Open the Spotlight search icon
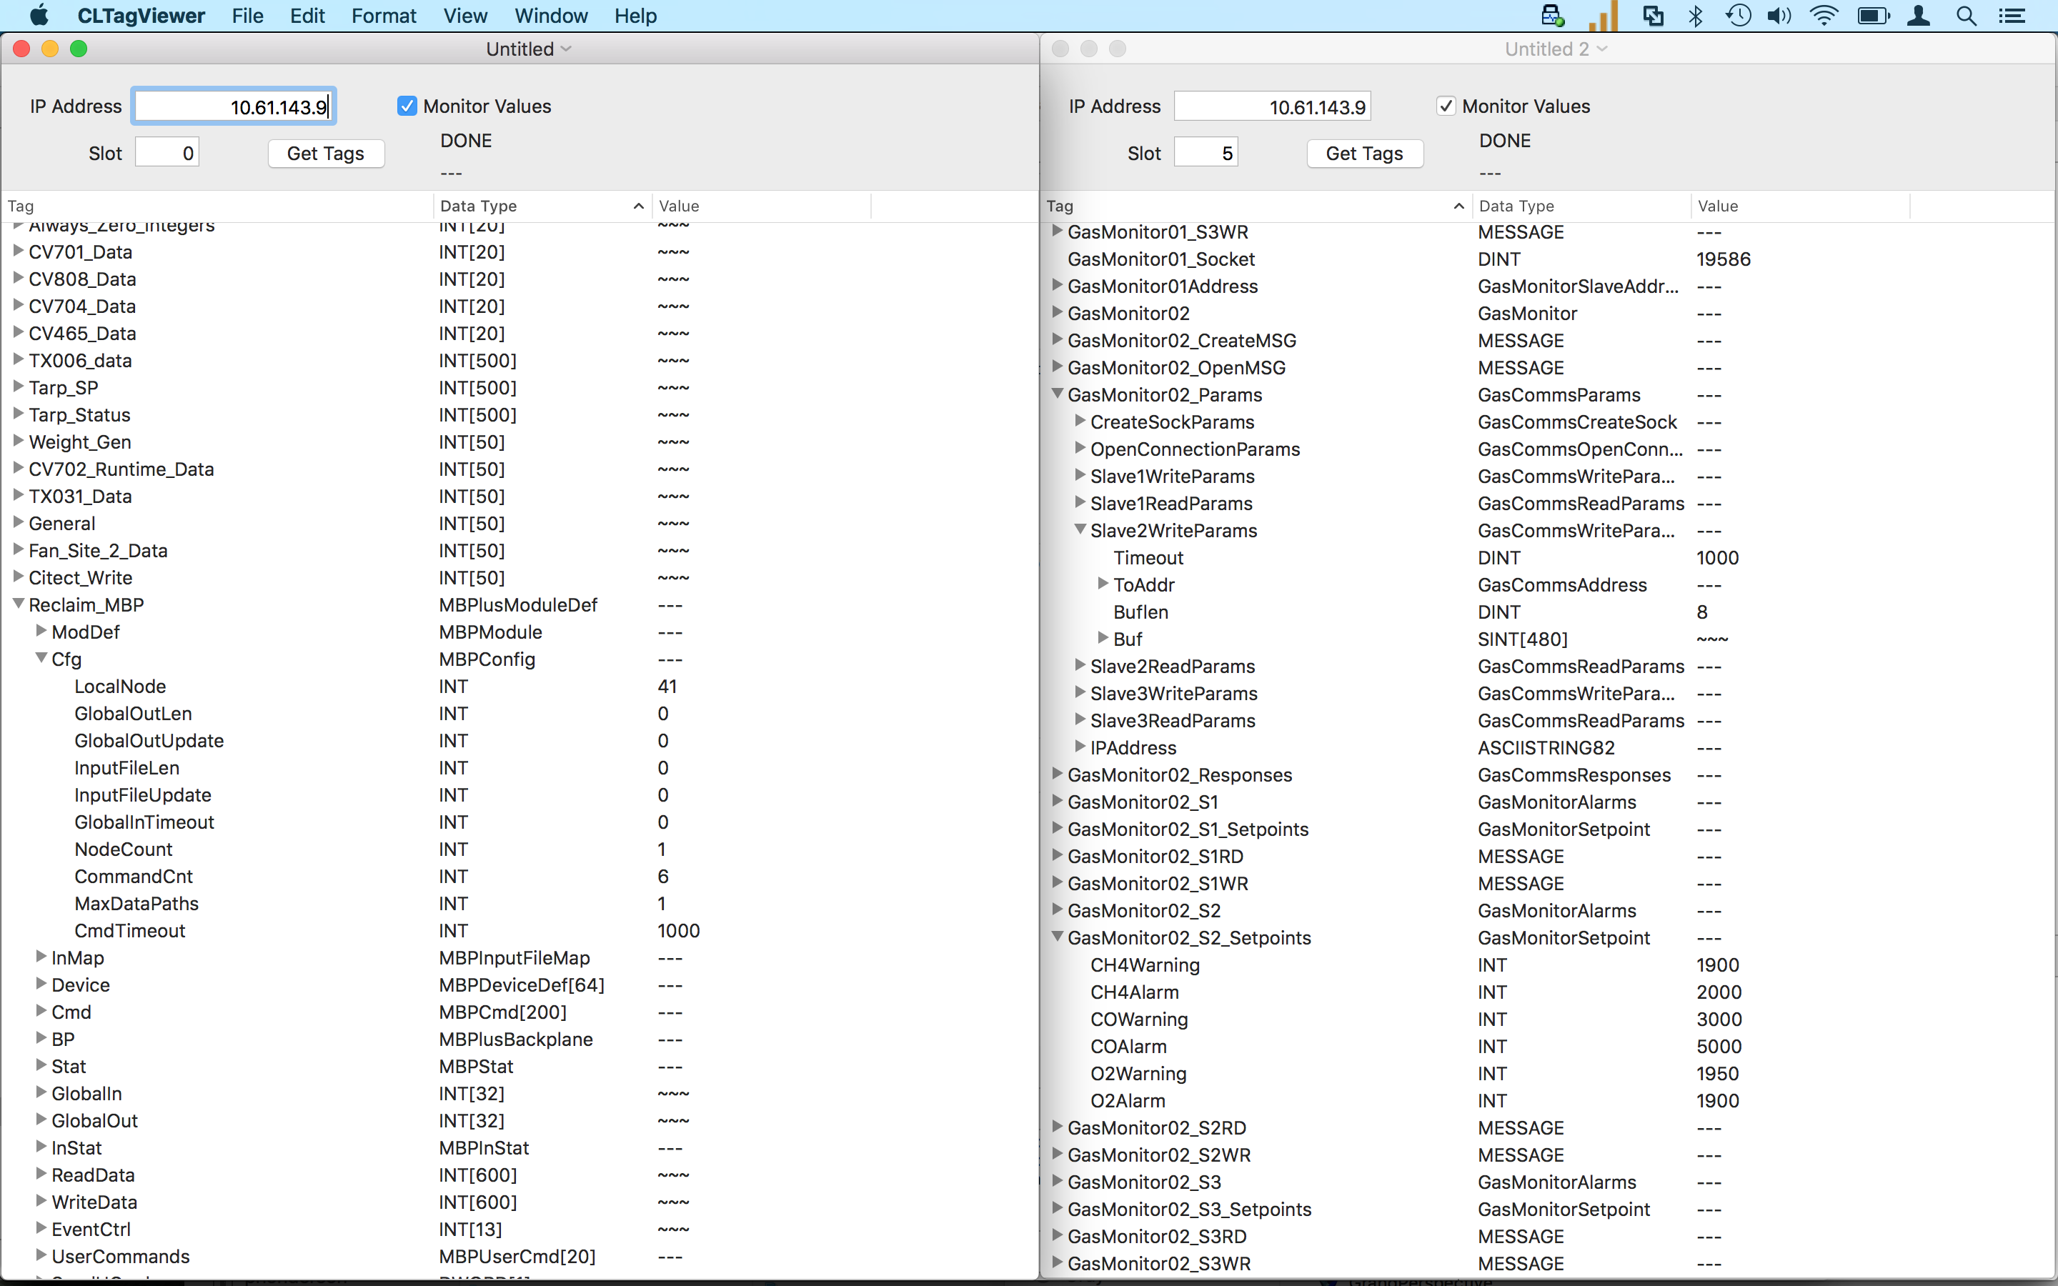2058x1286 pixels. point(1966,16)
